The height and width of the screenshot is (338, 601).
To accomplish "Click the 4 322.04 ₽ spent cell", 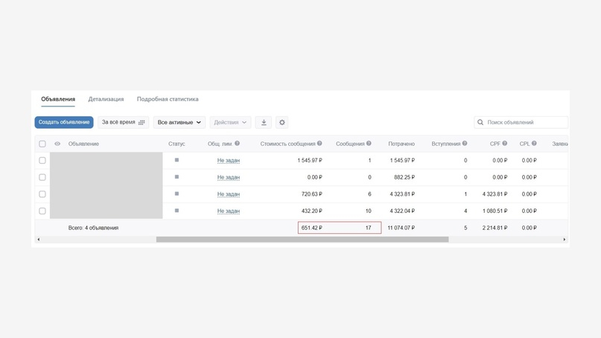I will 402,211.
